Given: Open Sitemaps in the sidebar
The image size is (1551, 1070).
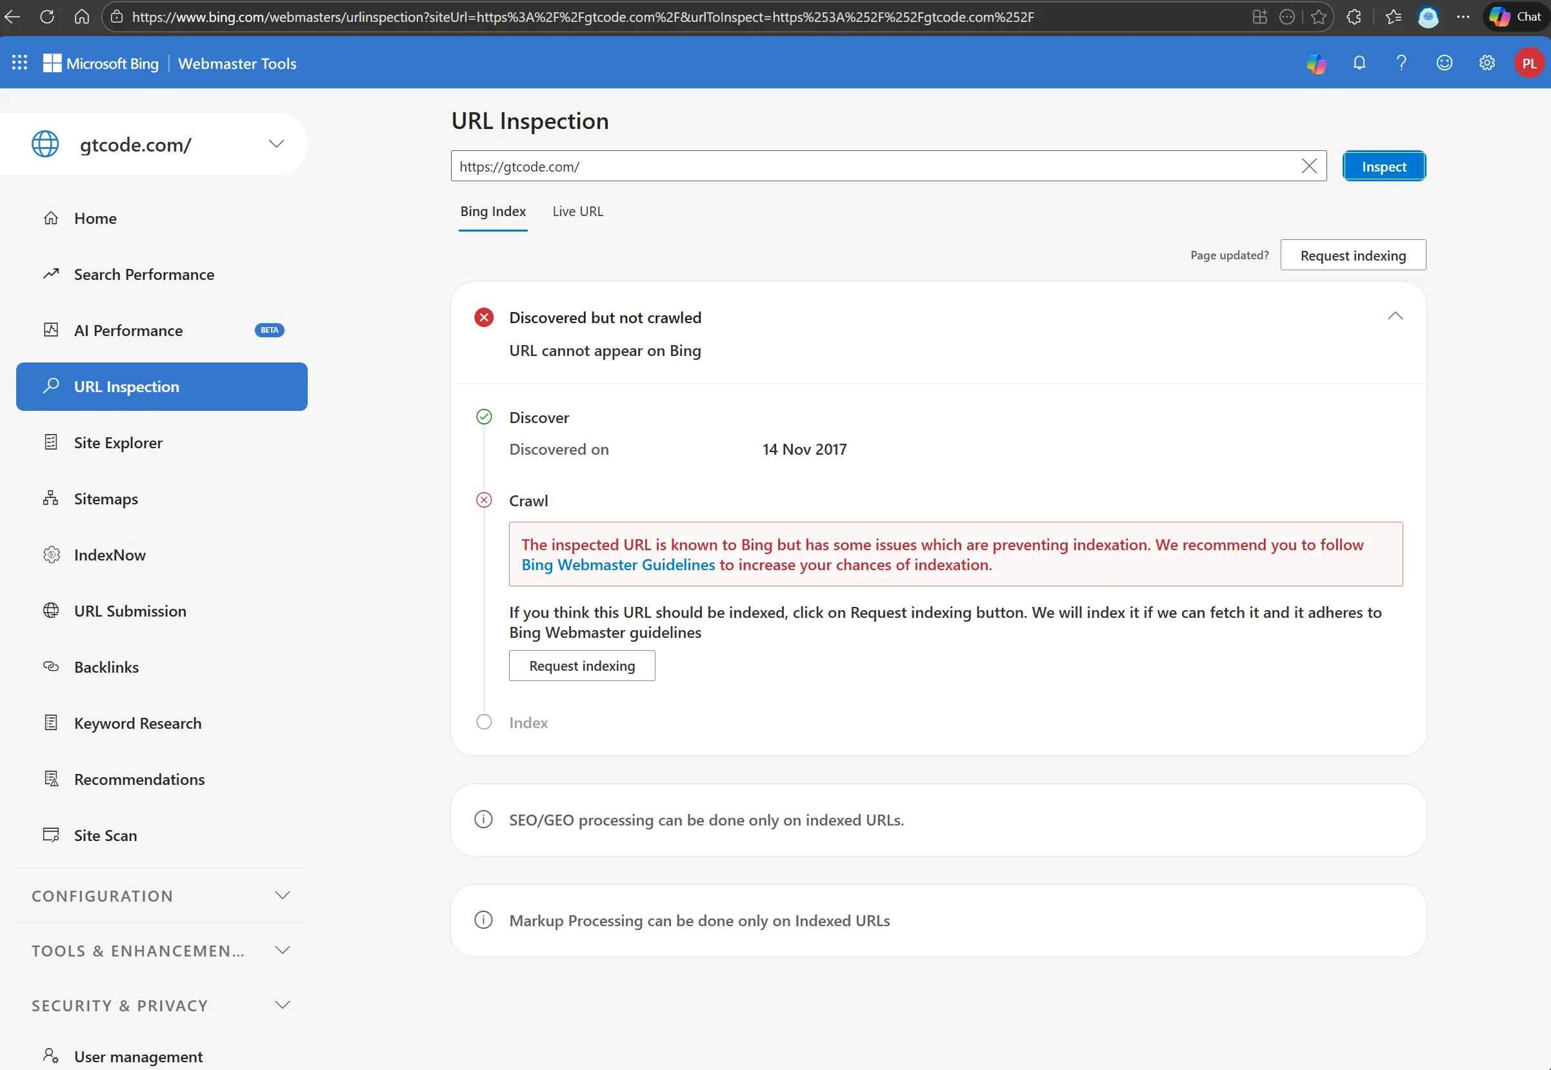Looking at the screenshot, I should (x=106, y=499).
